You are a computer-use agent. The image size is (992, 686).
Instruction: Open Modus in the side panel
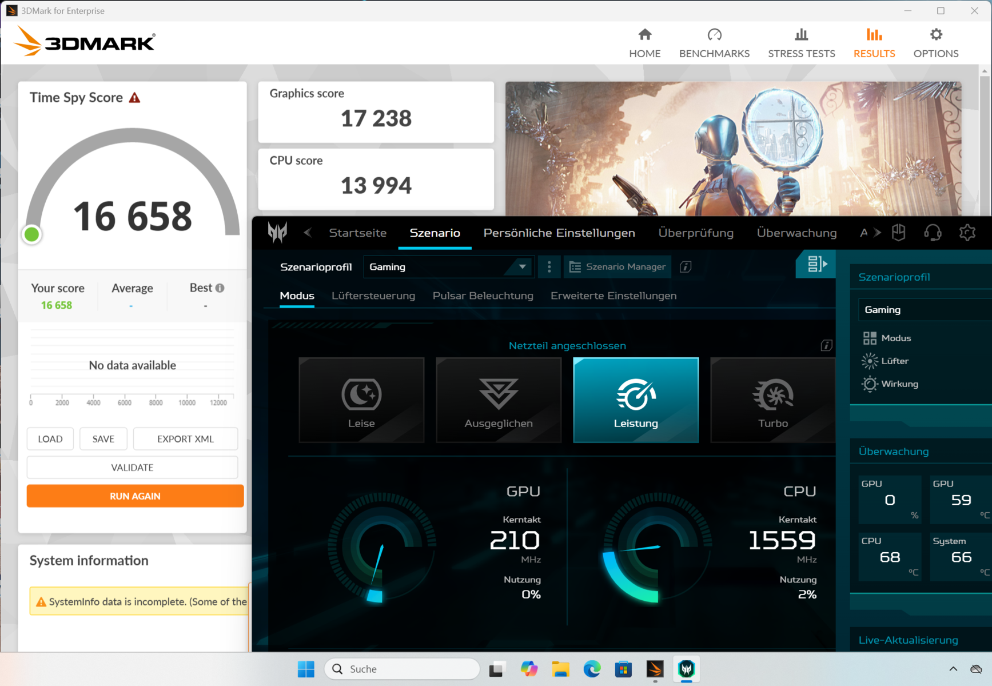(887, 338)
